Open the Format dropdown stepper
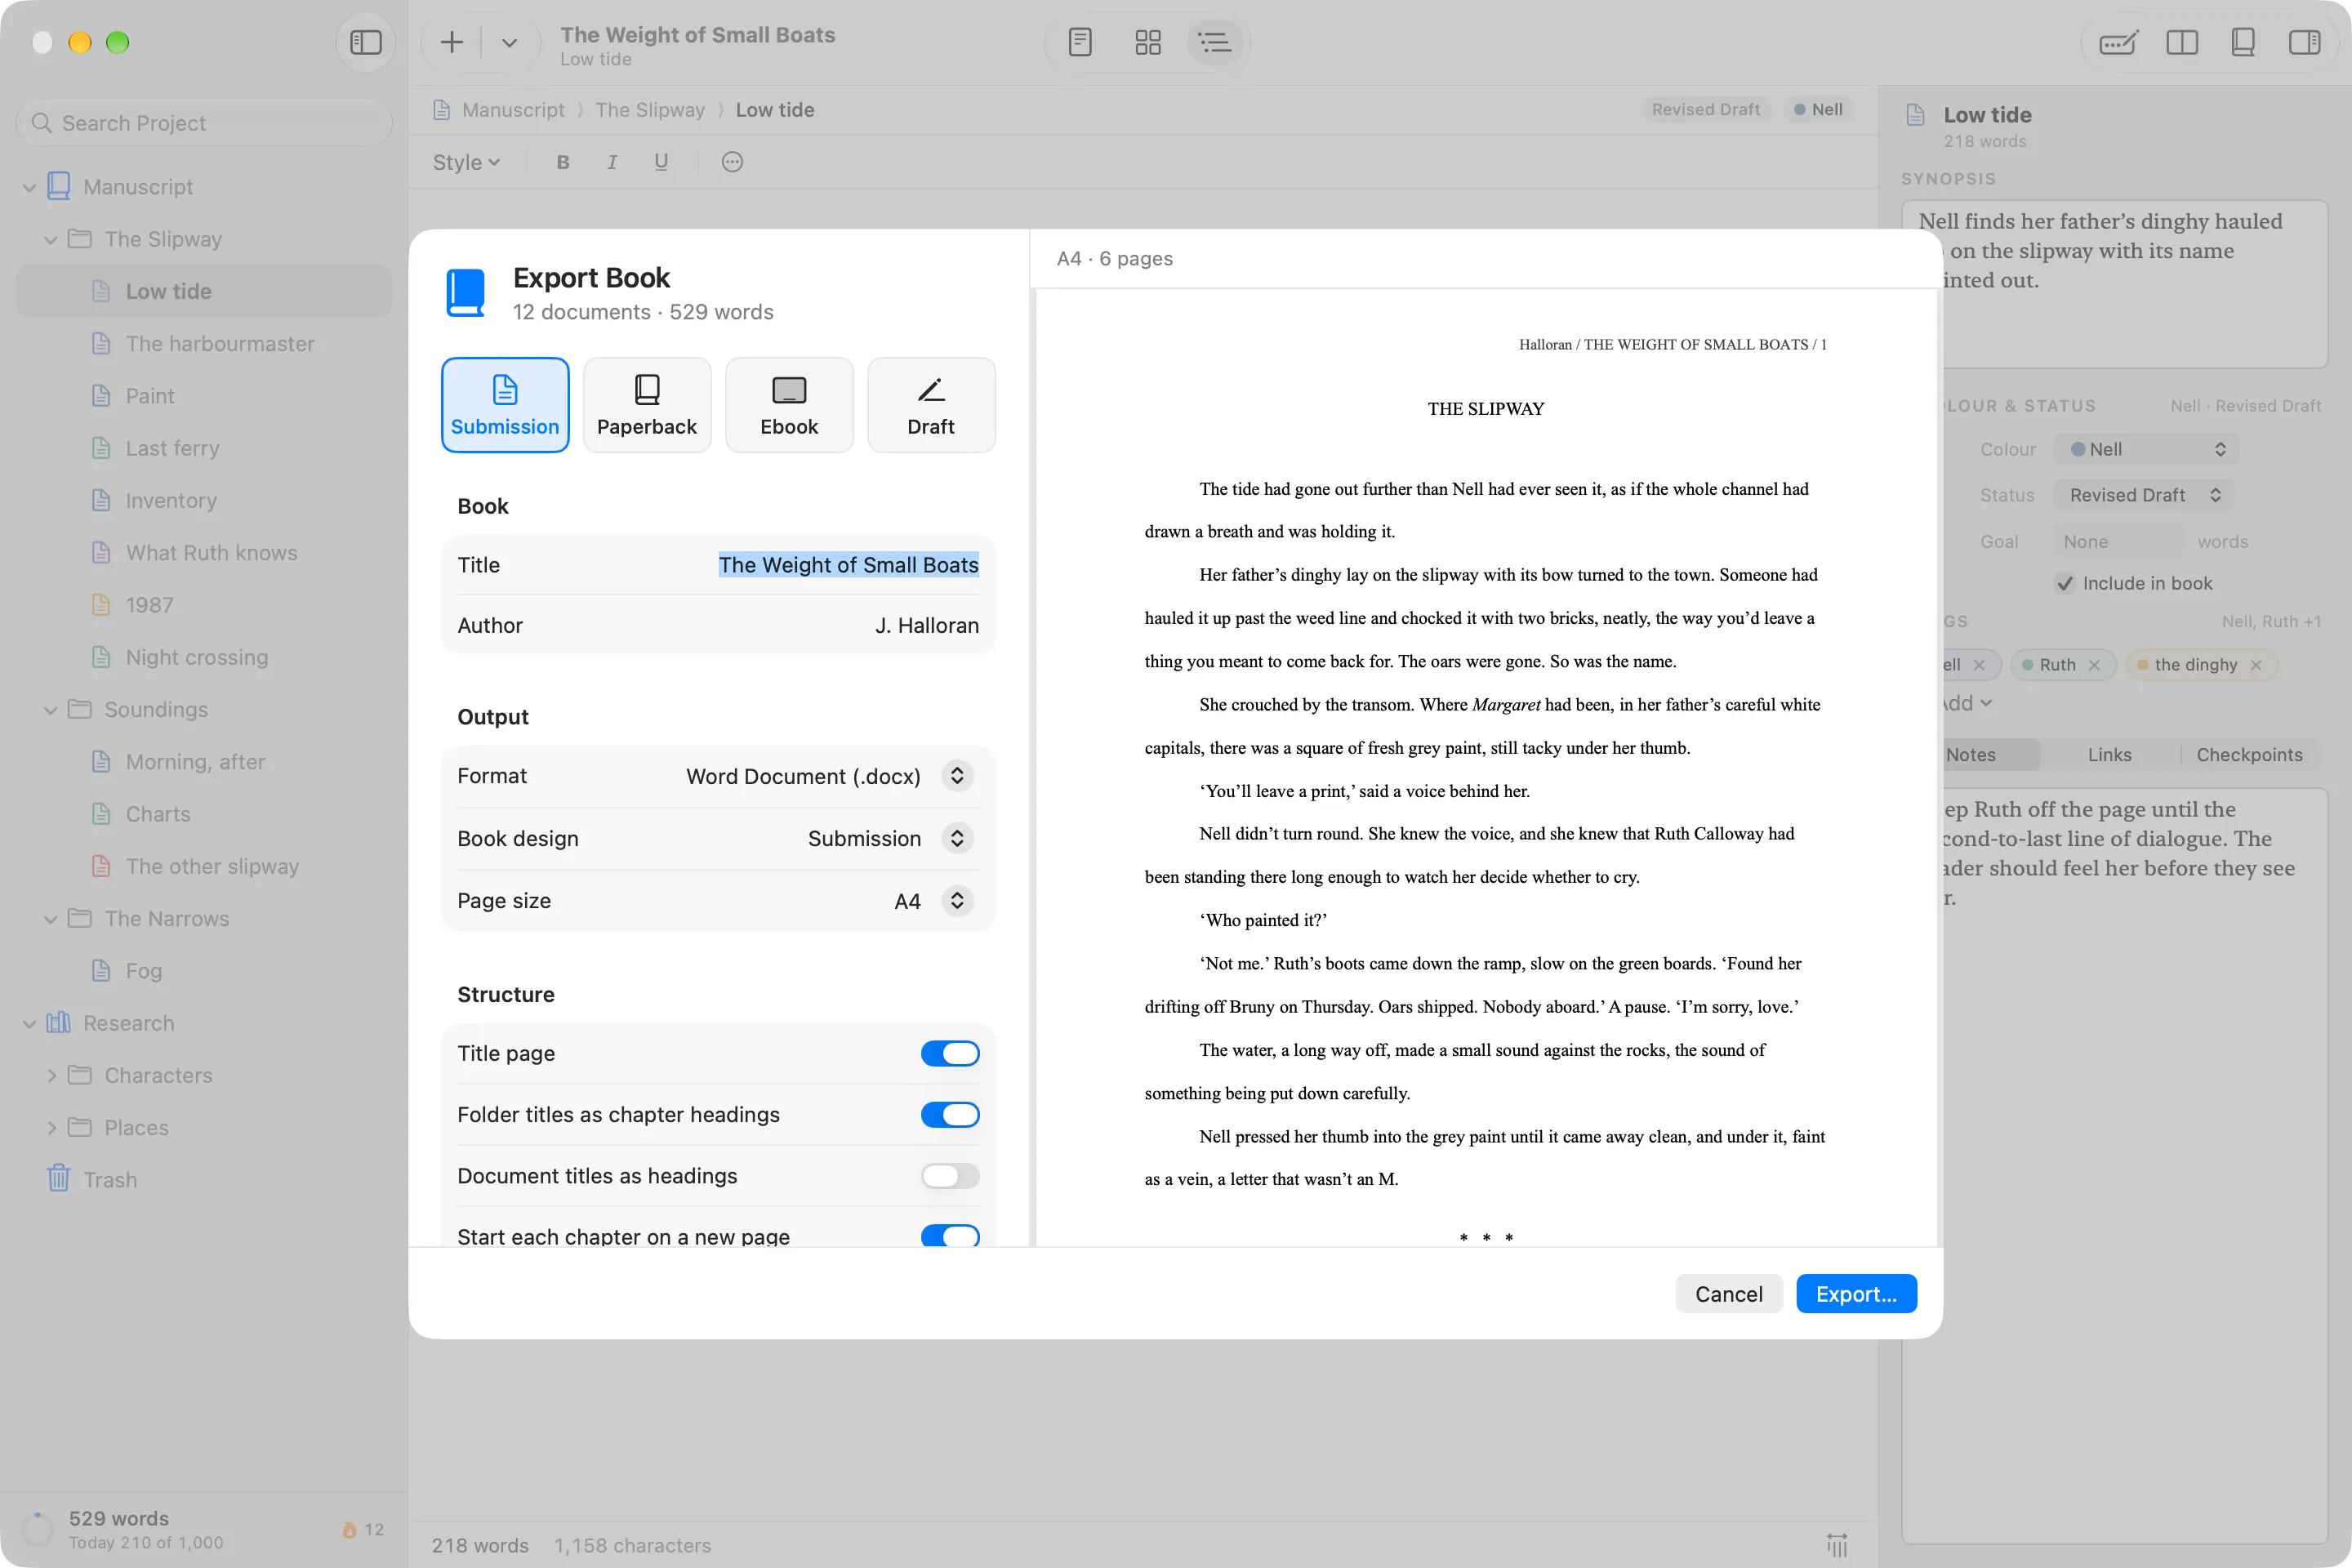Screen dimensions: 2352x1568 point(957,776)
